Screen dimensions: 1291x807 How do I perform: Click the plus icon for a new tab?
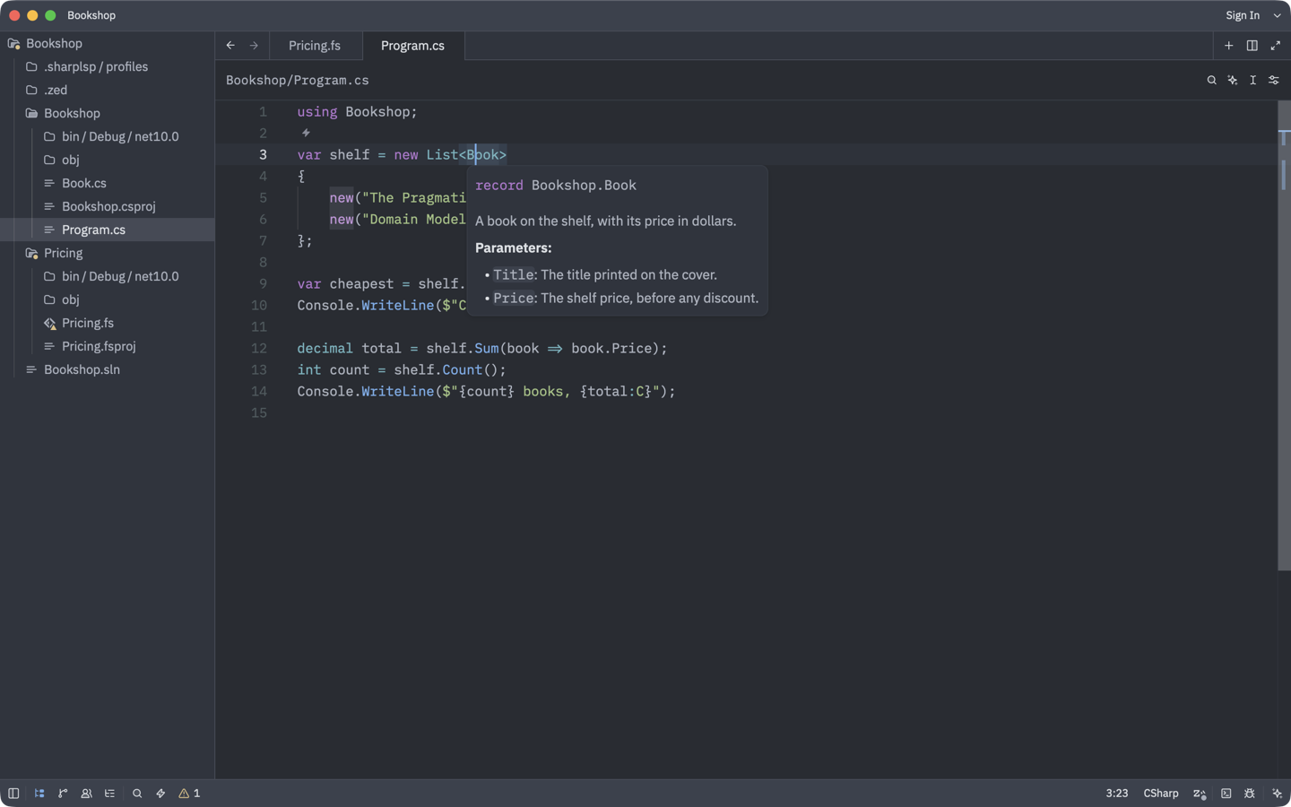pos(1229,46)
